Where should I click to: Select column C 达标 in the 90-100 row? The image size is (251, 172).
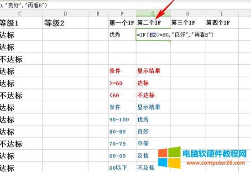coord(21,120)
